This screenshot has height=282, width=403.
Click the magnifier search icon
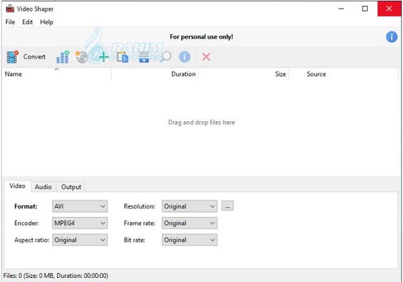click(x=165, y=57)
